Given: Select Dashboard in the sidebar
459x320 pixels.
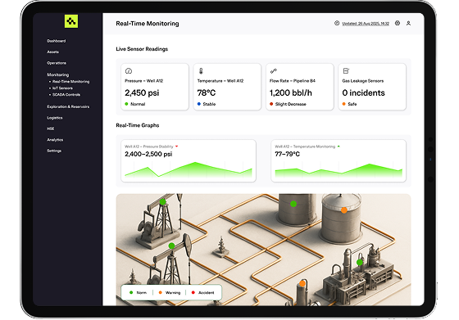Looking at the screenshot, I should (57, 41).
